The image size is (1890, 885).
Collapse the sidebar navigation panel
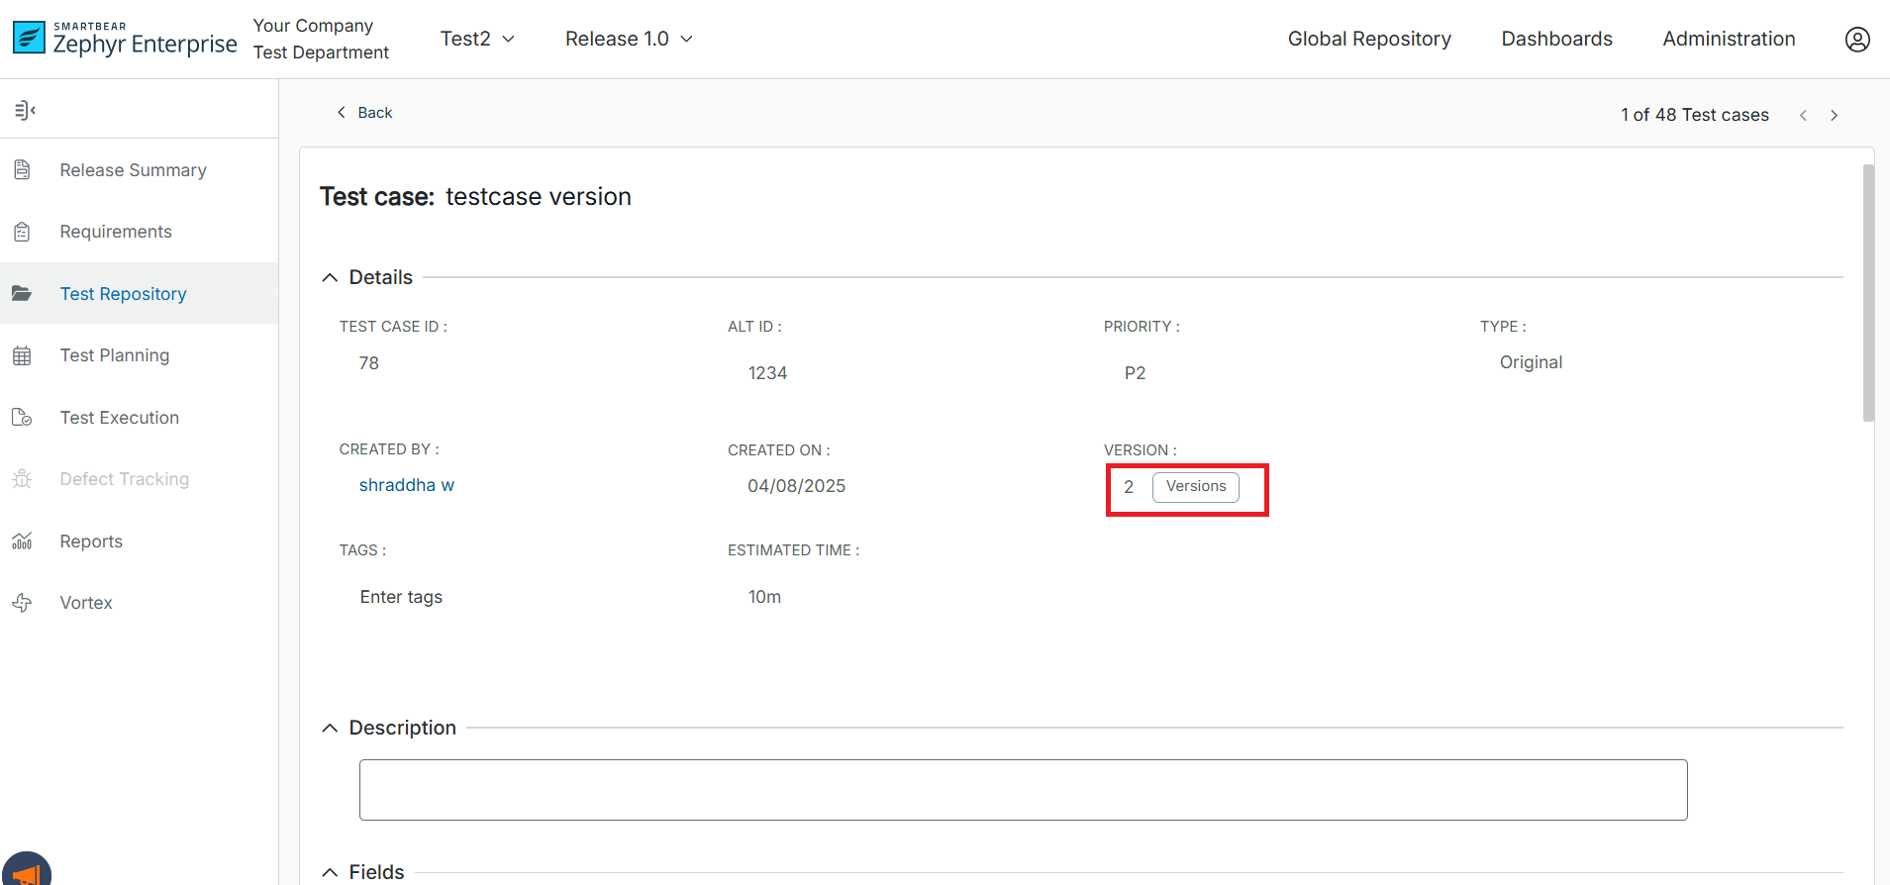point(25,110)
